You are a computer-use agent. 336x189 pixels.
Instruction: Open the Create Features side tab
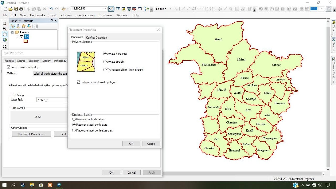[333, 71]
